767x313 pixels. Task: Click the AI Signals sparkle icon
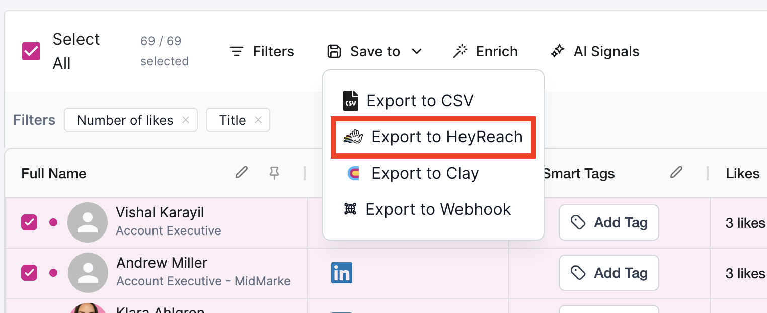point(558,51)
